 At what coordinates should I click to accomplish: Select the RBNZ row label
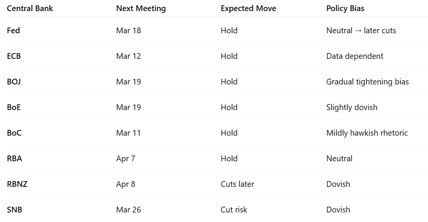point(17,184)
